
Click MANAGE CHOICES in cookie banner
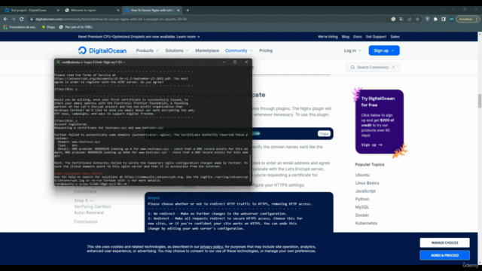click(x=444, y=242)
